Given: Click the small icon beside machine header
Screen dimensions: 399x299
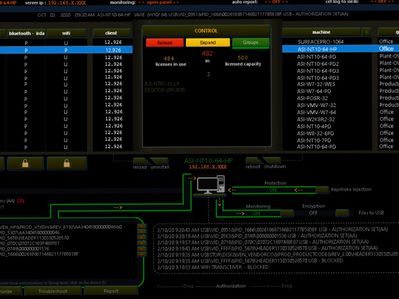Looking at the screenshot, I should click(x=366, y=32).
